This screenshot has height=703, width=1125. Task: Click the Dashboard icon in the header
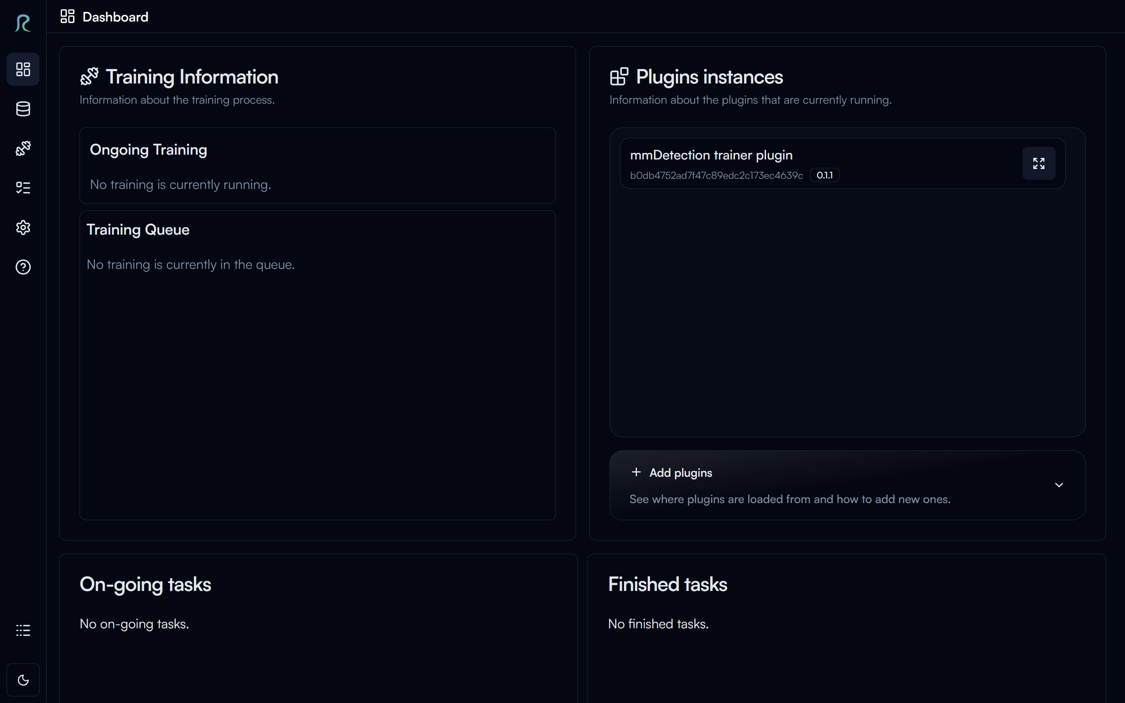67,16
